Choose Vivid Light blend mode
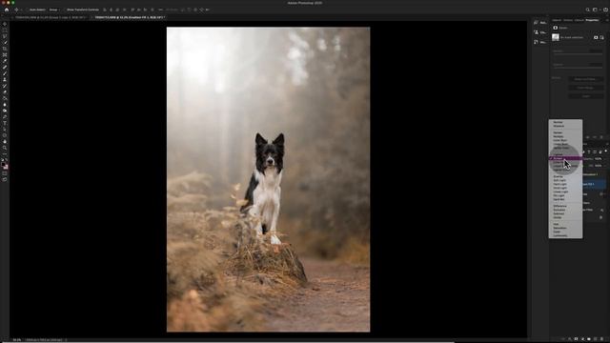 pyautogui.click(x=565, y=188)
